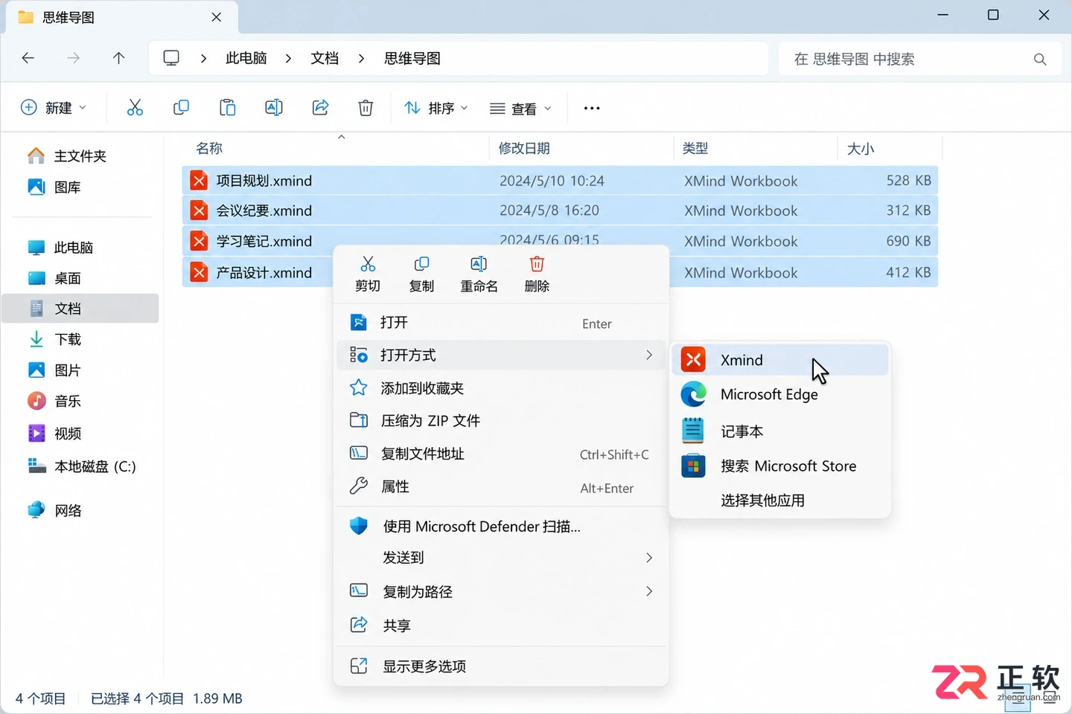Sort by the 大小 column header
This screenshot has height=714, width=1072.
click(890, 148)
